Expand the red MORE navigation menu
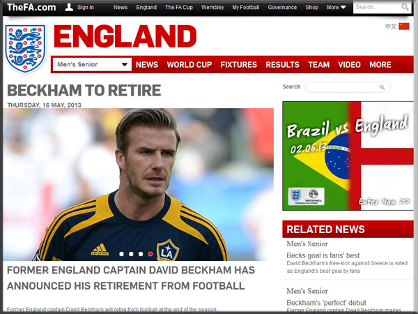 click(385, 65)
